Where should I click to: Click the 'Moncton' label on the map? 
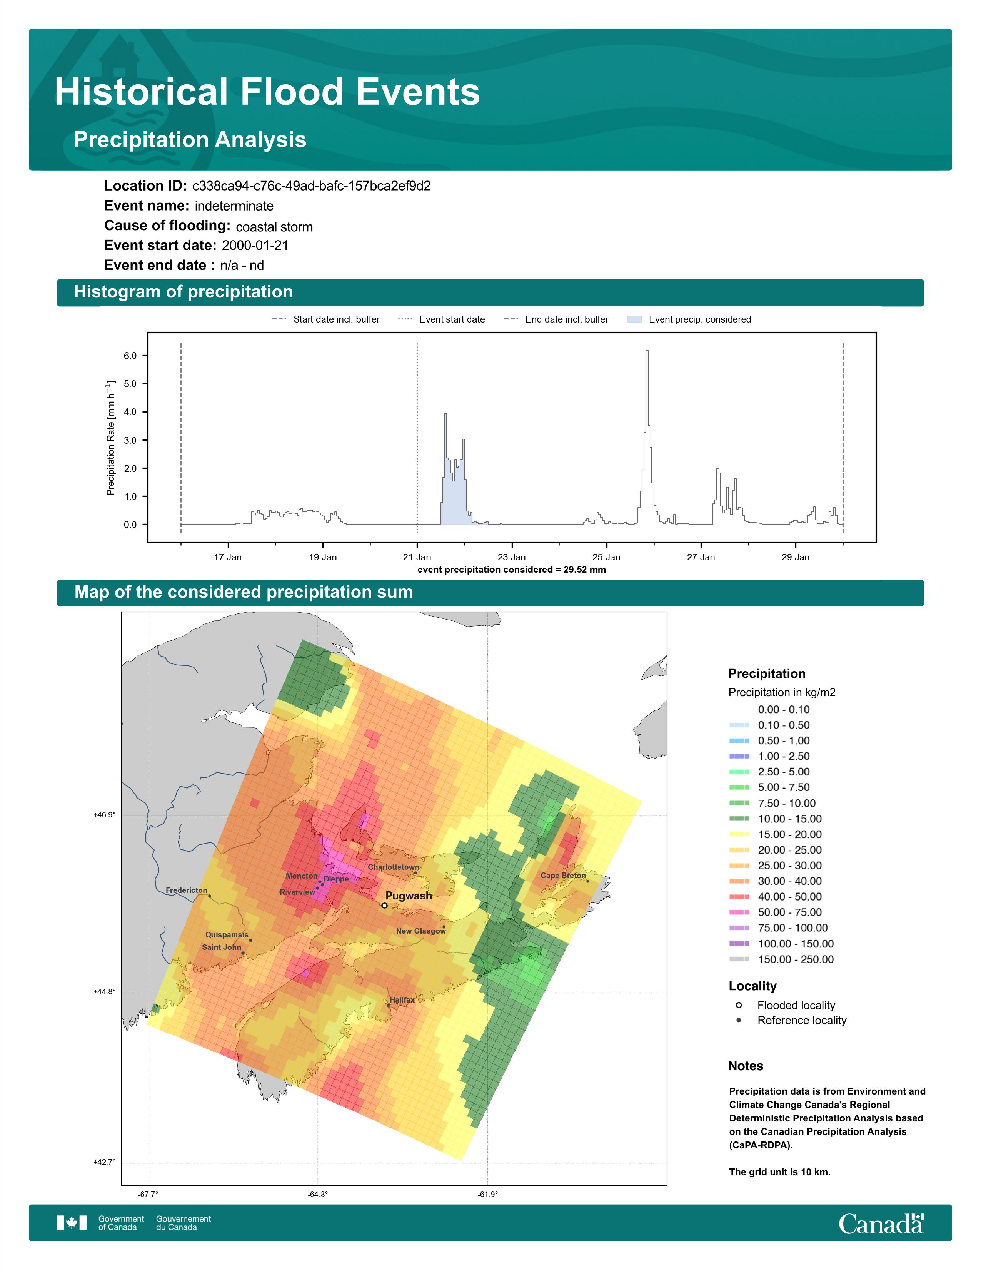coord(302,876)
